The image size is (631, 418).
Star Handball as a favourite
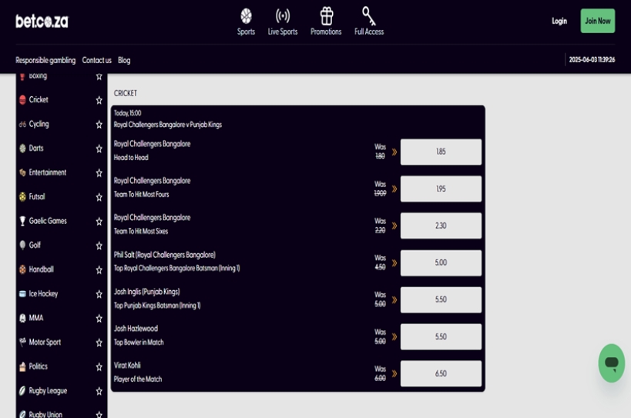point(99,269)
